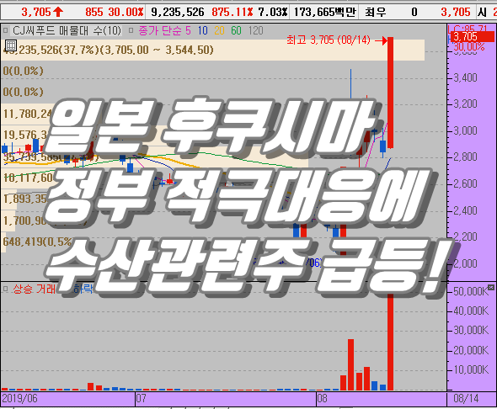Image resolution: width=497 pixels, height=409 pixels.
Task: Click the orange 20-day average legend
Action: (x=219, y=30)
